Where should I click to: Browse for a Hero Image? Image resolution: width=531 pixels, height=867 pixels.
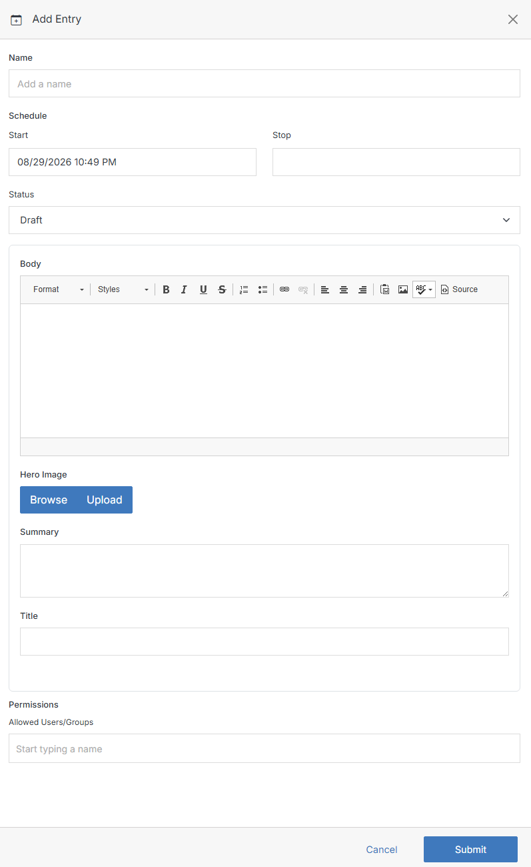coord(49,500)
